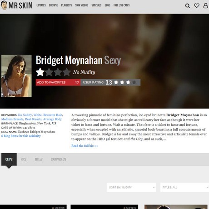
Task: Expand the Sort By Nudity dropdown
Action: click(131, 187)
